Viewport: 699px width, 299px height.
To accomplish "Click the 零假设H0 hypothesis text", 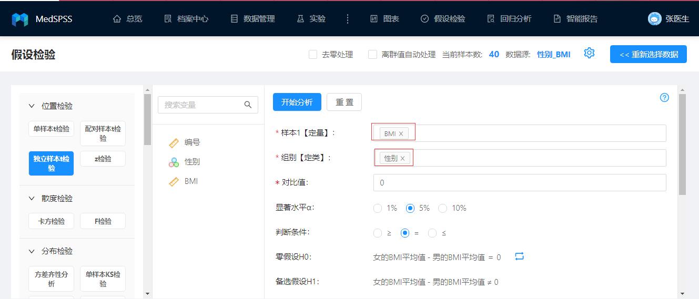I will click(437, 257).
